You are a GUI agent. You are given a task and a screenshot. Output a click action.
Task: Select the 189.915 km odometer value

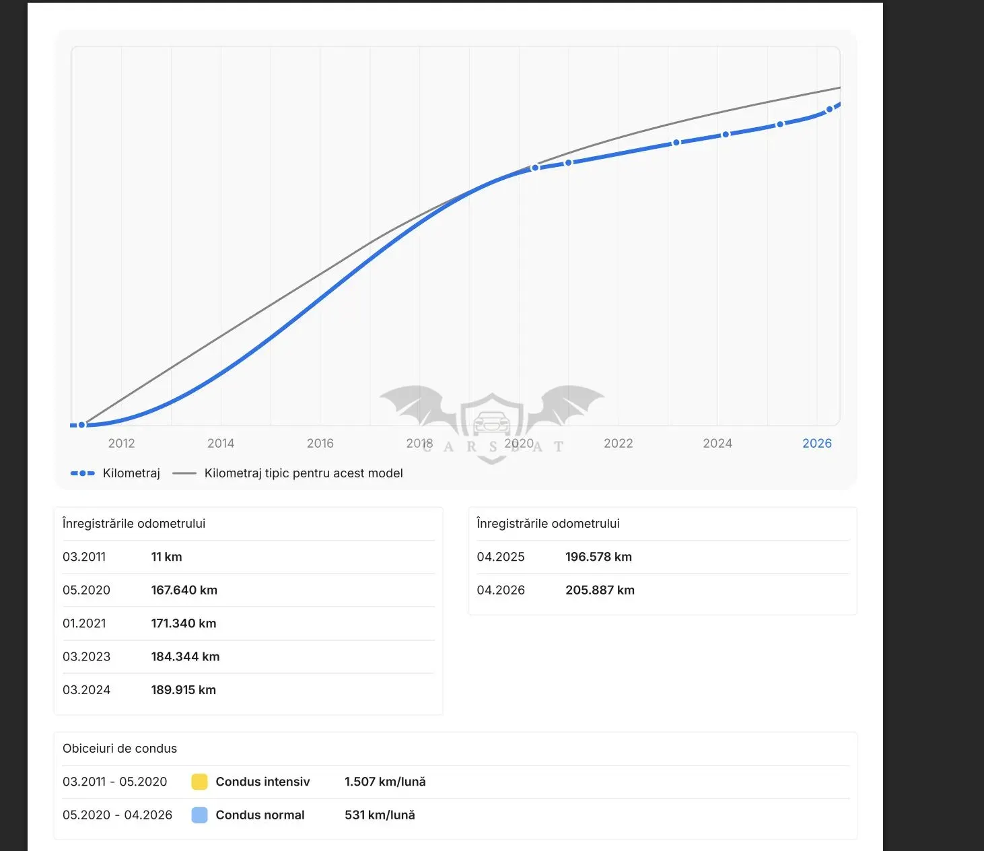pyautogui.click(x=184, y=690)
